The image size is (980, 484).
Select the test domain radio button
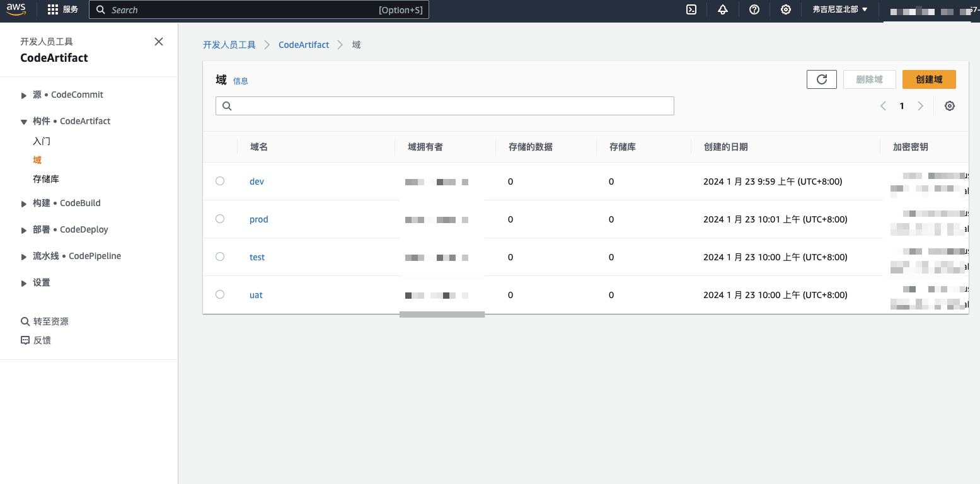coord(220,256)
